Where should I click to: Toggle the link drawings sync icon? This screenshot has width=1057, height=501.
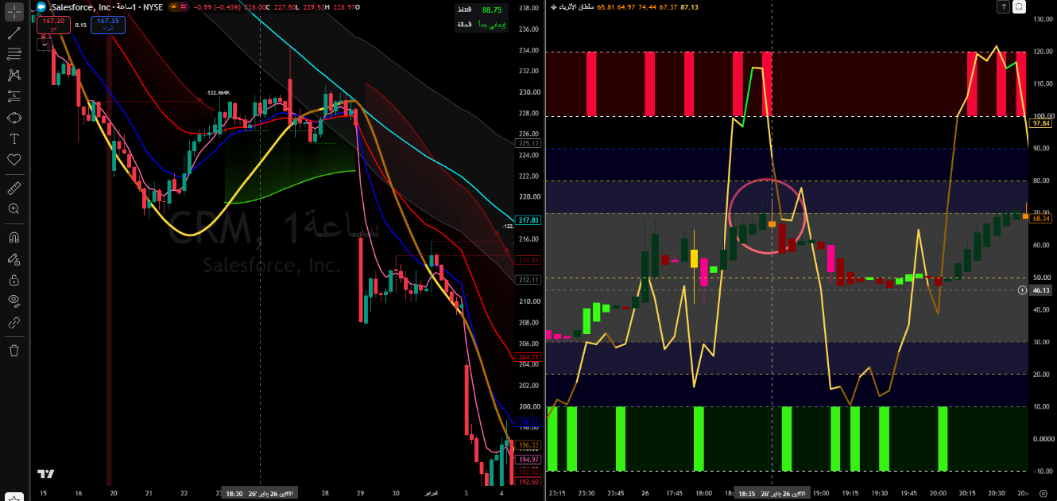point(14,322)
